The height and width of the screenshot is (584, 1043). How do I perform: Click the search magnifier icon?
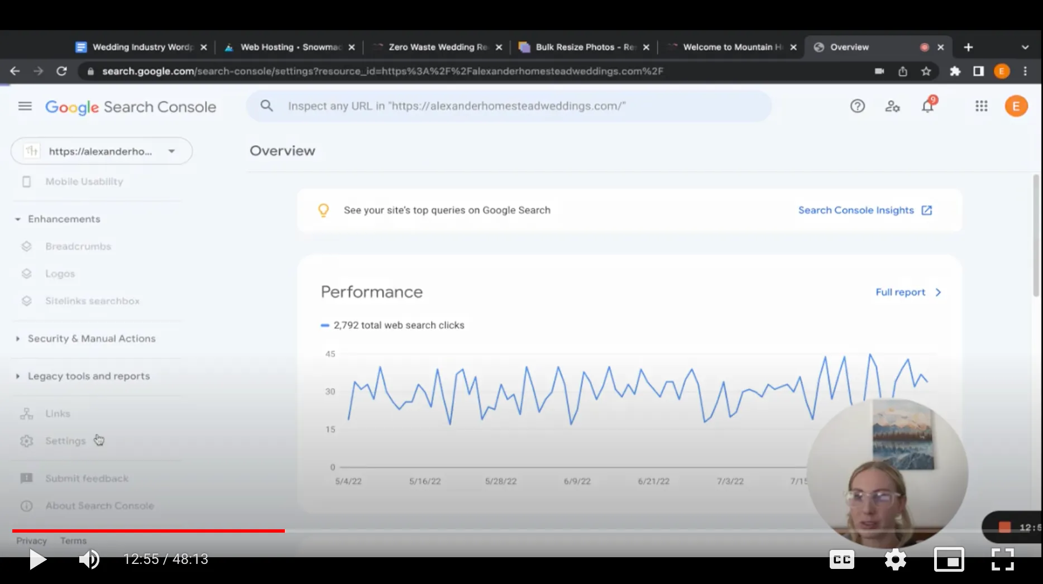pos(267,106)
